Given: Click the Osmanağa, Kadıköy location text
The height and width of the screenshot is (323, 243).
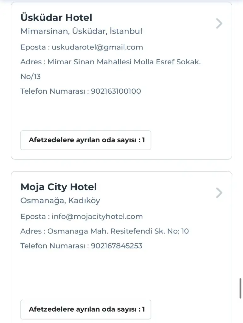Looking at the screenshot, I should tap(60, 200).
